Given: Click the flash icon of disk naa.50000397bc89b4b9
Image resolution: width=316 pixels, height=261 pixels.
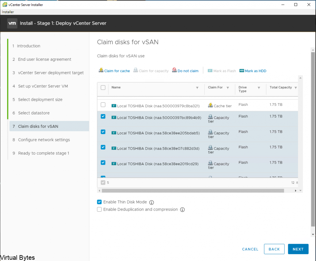Looking at the screenshot, I should pos(114,117).
